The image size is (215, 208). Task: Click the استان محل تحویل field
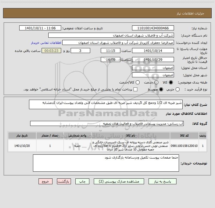[x=153, y=68]
